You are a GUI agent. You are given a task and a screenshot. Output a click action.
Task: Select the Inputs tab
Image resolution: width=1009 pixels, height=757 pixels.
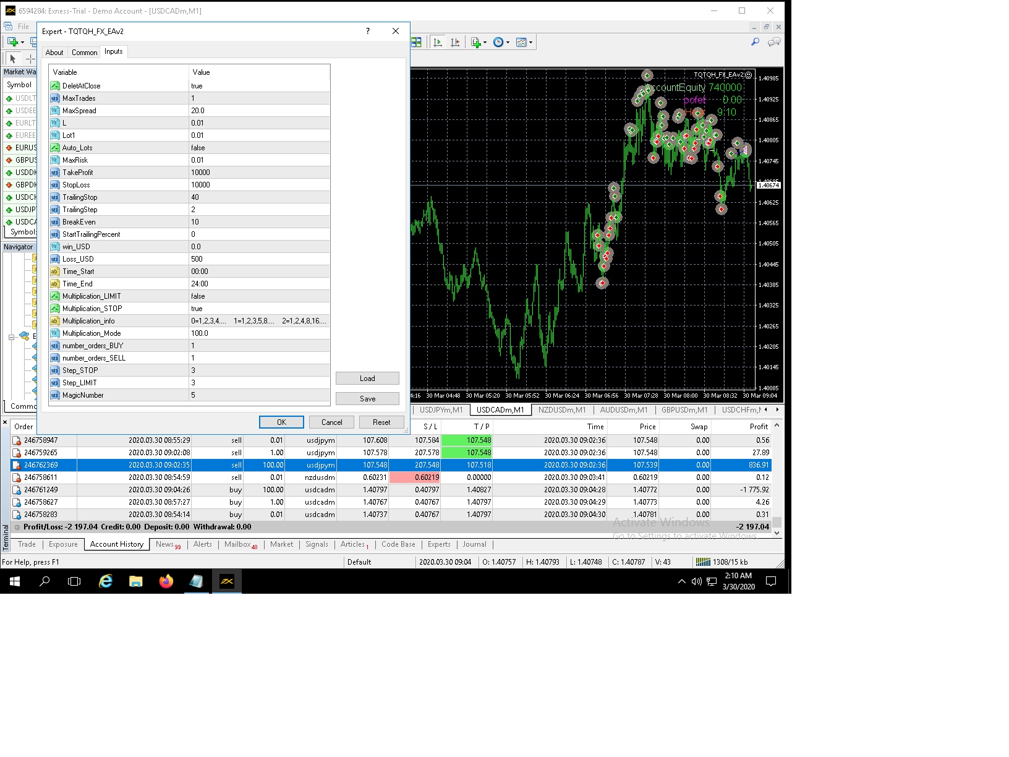click(x=113, y=51)
